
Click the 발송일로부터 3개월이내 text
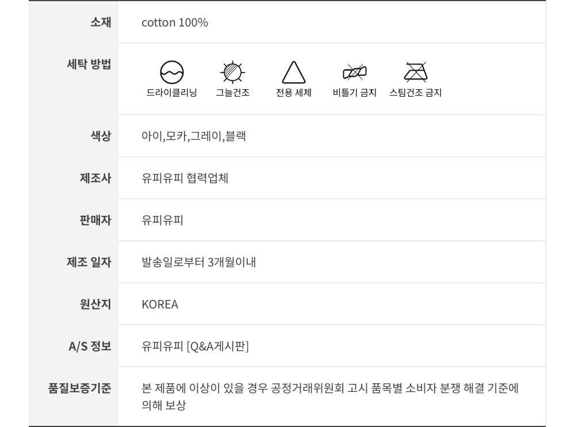coord(199,262)
